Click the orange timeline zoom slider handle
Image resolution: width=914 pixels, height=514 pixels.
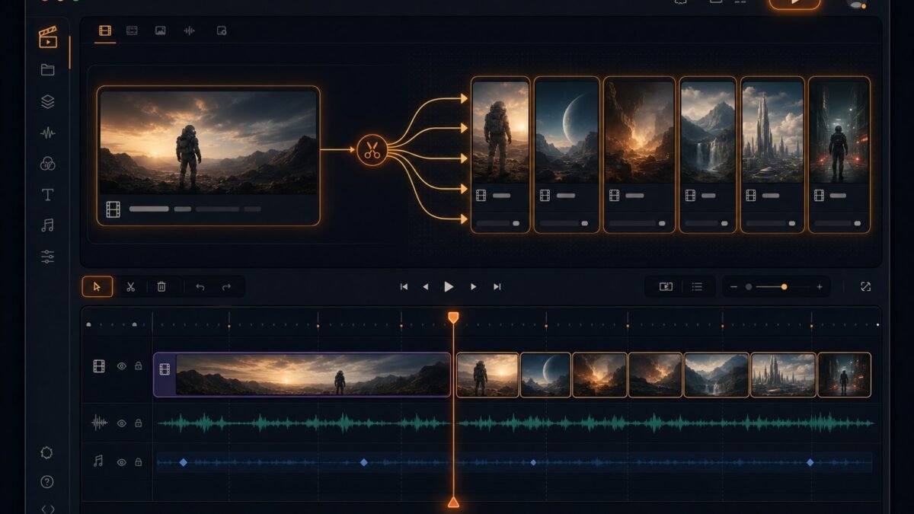pos(785,286)
